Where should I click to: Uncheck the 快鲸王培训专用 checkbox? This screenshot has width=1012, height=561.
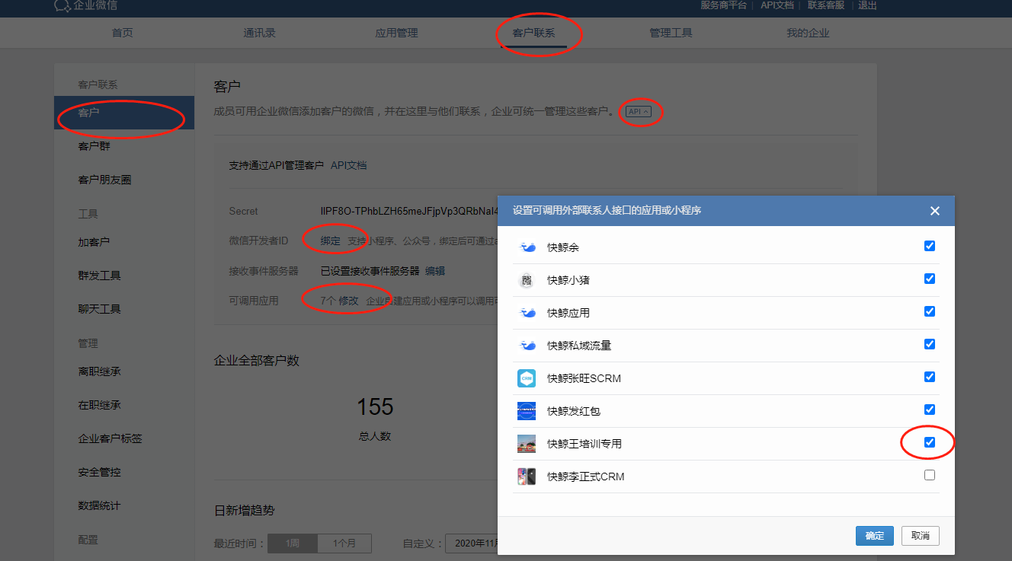[930, 442]
